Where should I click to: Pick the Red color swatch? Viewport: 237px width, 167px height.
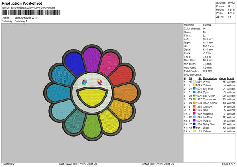click(194, 110)
